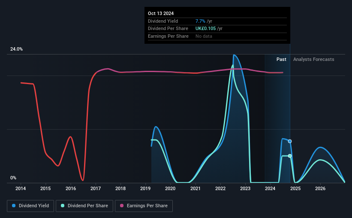Click the 2014 x-axis label
Viewport: 352px width, 218px height.
click(21, 188)
